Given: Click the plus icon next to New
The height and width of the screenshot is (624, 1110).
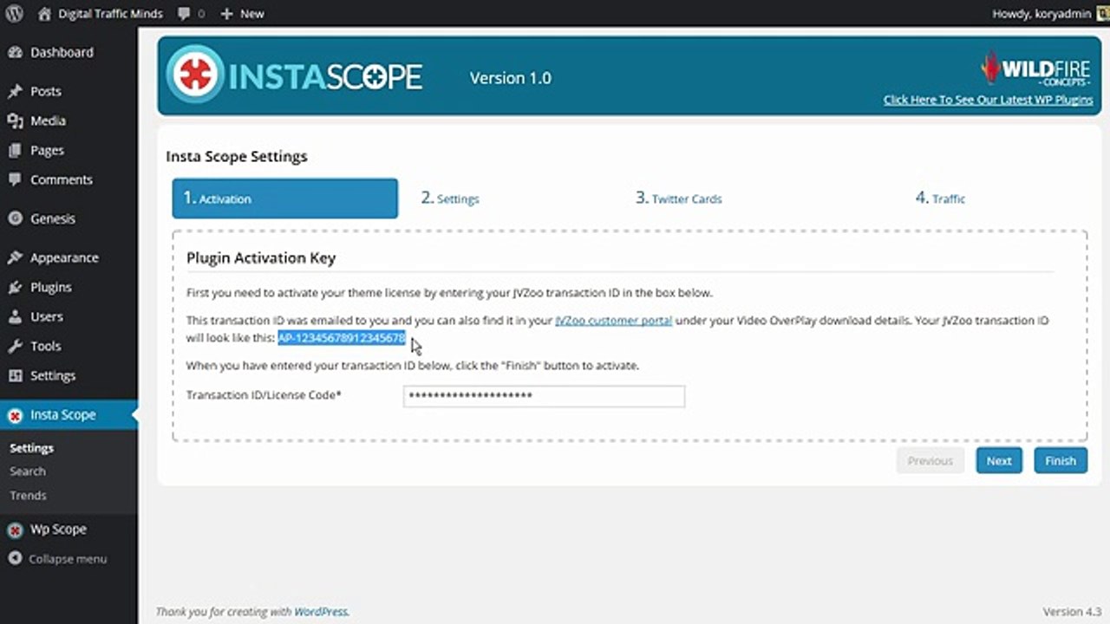Looking at the screenshot, I should 227,14.
